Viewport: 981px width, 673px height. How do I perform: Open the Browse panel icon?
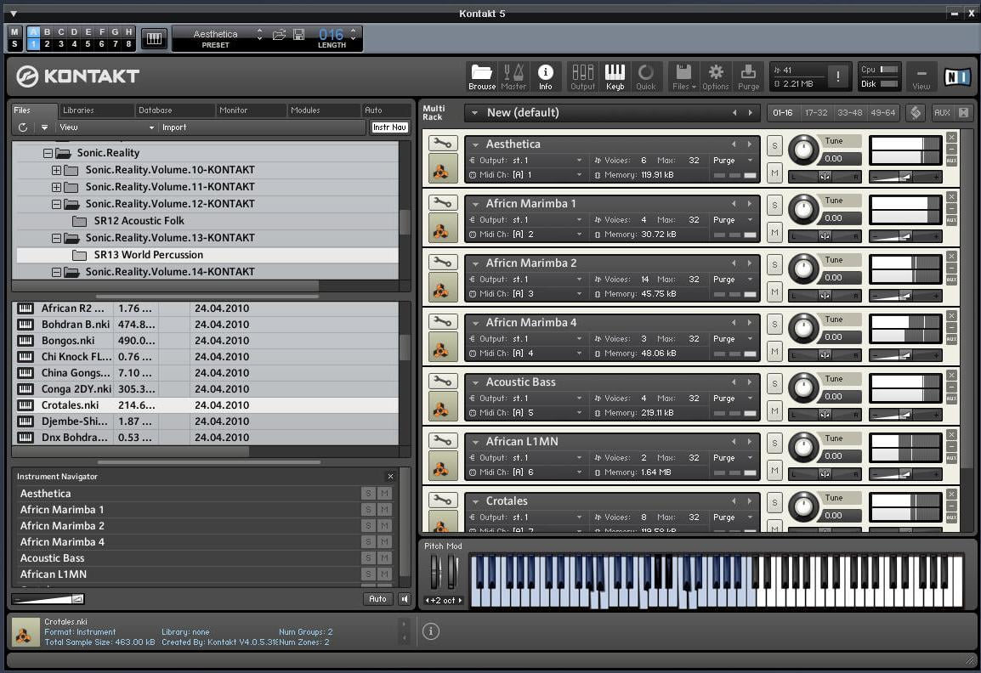pyautogui.click(x=482, y=77)
